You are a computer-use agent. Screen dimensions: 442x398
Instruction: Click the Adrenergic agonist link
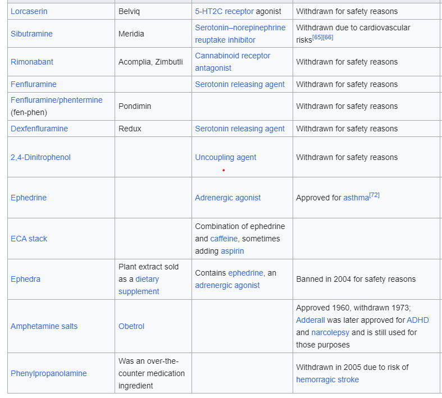[x=228, y=198]
